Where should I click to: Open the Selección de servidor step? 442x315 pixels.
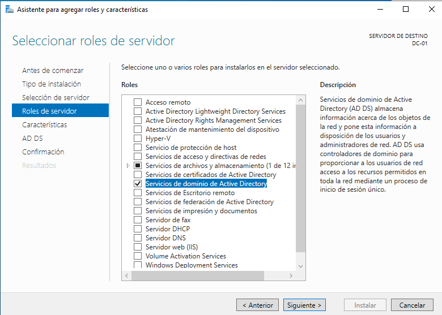56,98
